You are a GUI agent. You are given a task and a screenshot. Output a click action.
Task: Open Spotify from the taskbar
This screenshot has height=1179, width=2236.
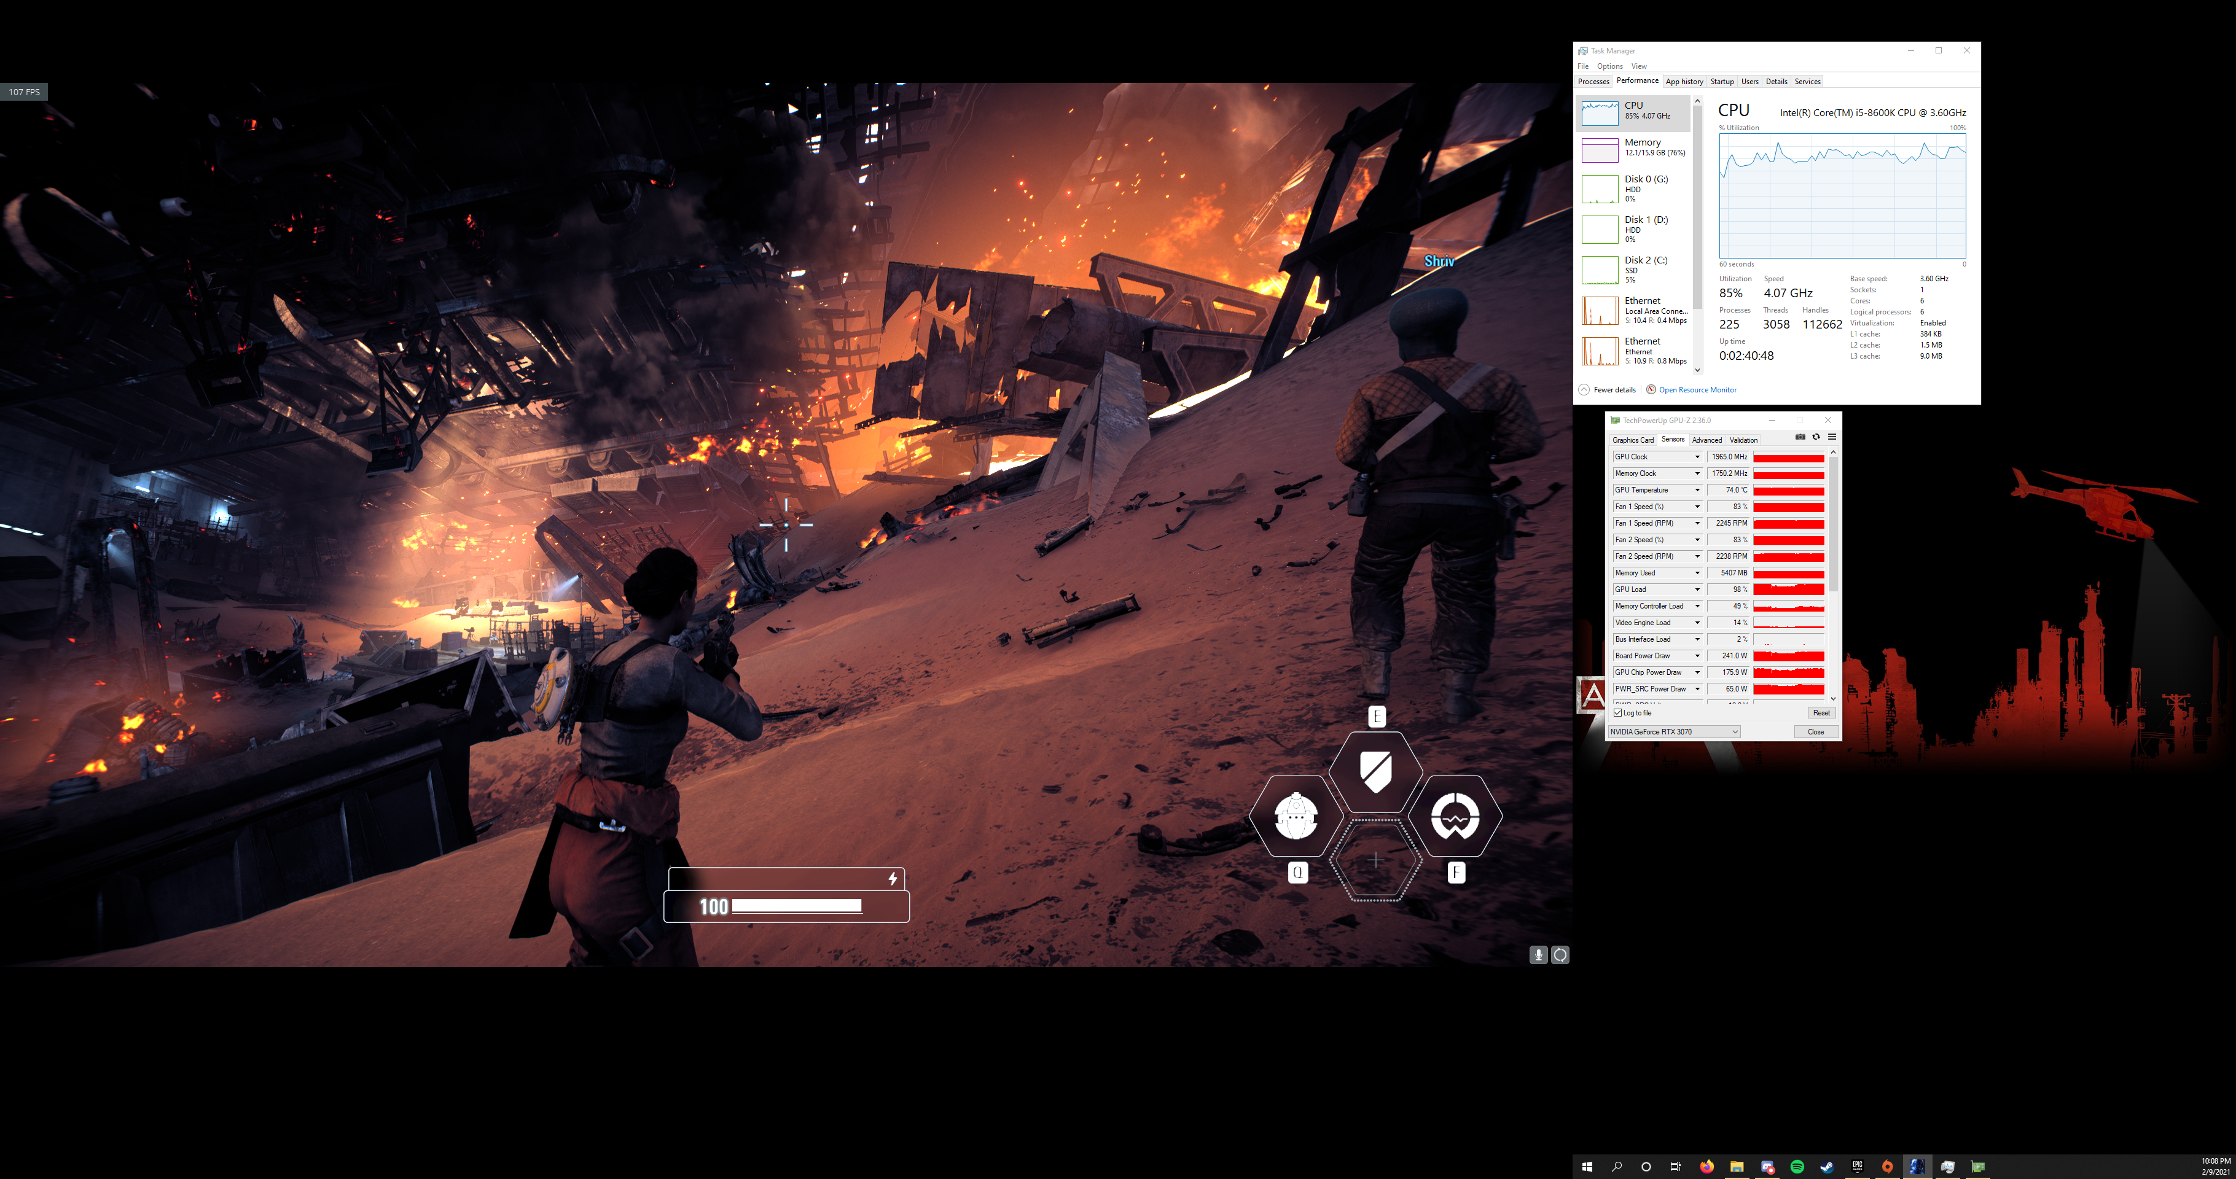pyautogui.click(x=1797, y=1167)
